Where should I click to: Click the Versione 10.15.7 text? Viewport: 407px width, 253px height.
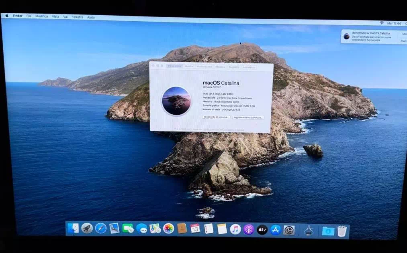tap(212, 87)
